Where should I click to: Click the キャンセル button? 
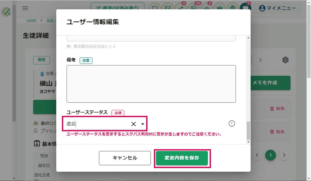(x=125, y=158)
